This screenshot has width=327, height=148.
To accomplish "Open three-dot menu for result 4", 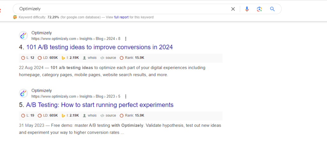I will 126,39.
